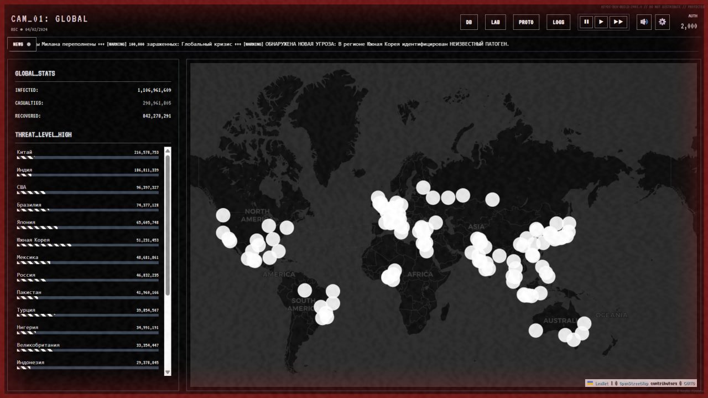Click the Китай infection progress bar
Screen dimensions: 708x398
88,158
